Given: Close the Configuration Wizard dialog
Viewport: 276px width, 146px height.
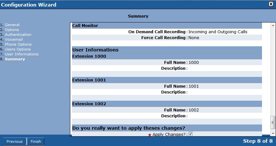Looking at the screenshot, I should 271,4.
